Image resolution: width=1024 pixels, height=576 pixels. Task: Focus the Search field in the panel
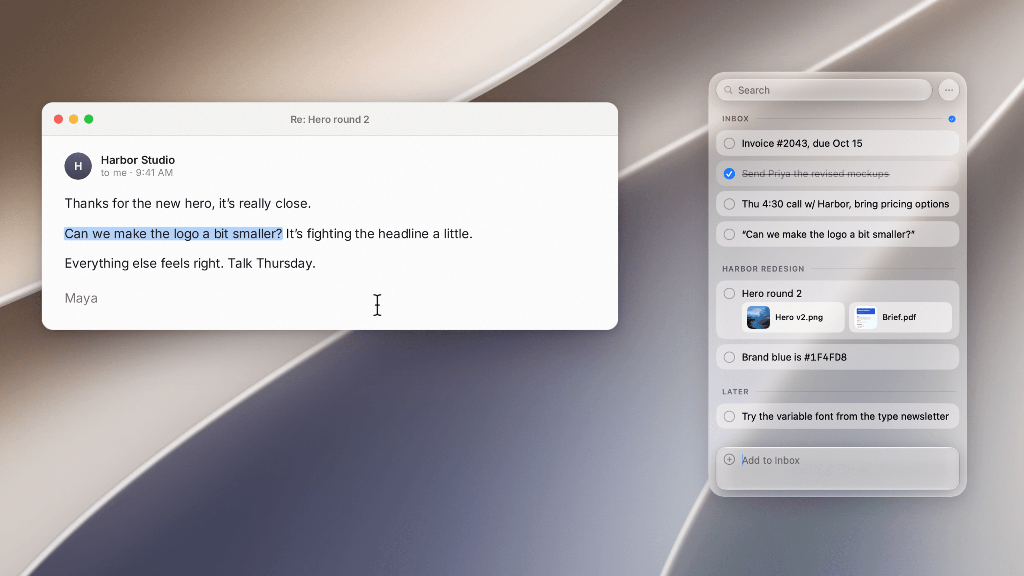pyautogui.click(x=824, y=90)
